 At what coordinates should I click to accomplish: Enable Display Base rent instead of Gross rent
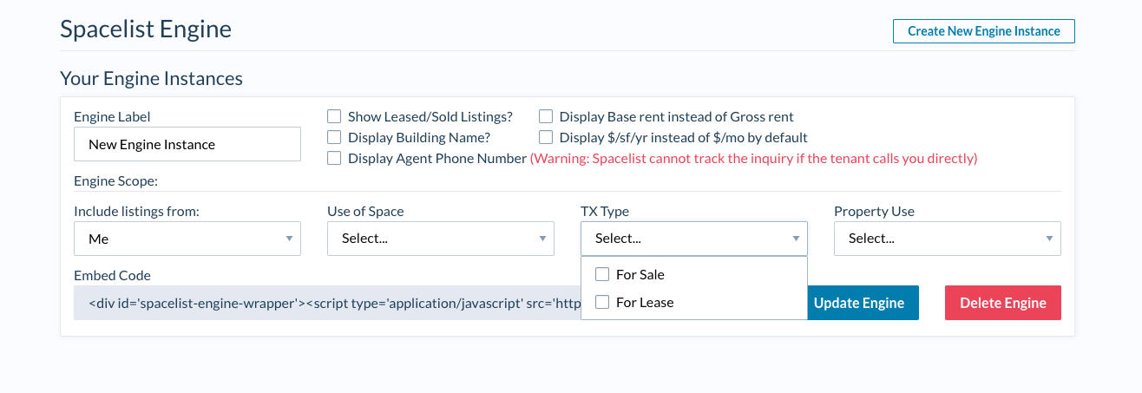[x=546, y=116]
